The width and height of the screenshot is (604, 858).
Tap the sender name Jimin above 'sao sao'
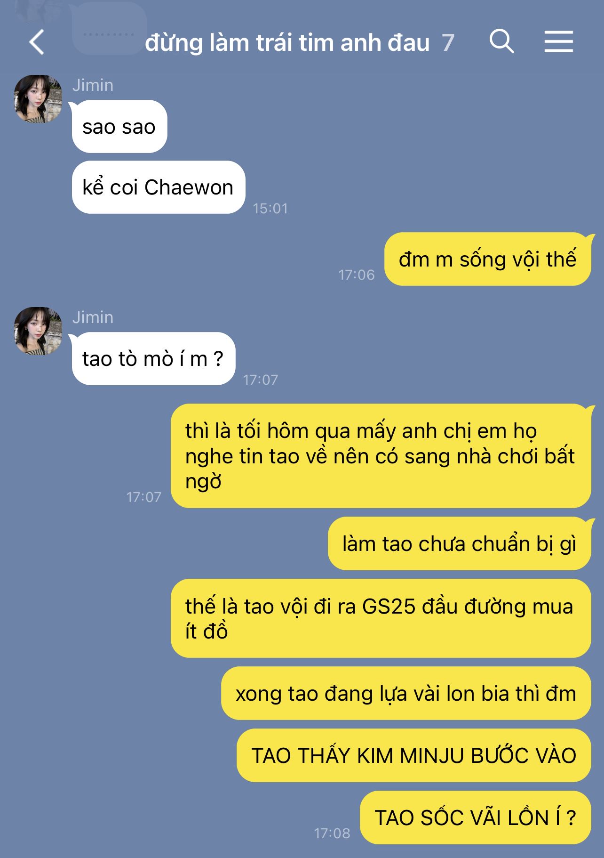coord(93,85)
